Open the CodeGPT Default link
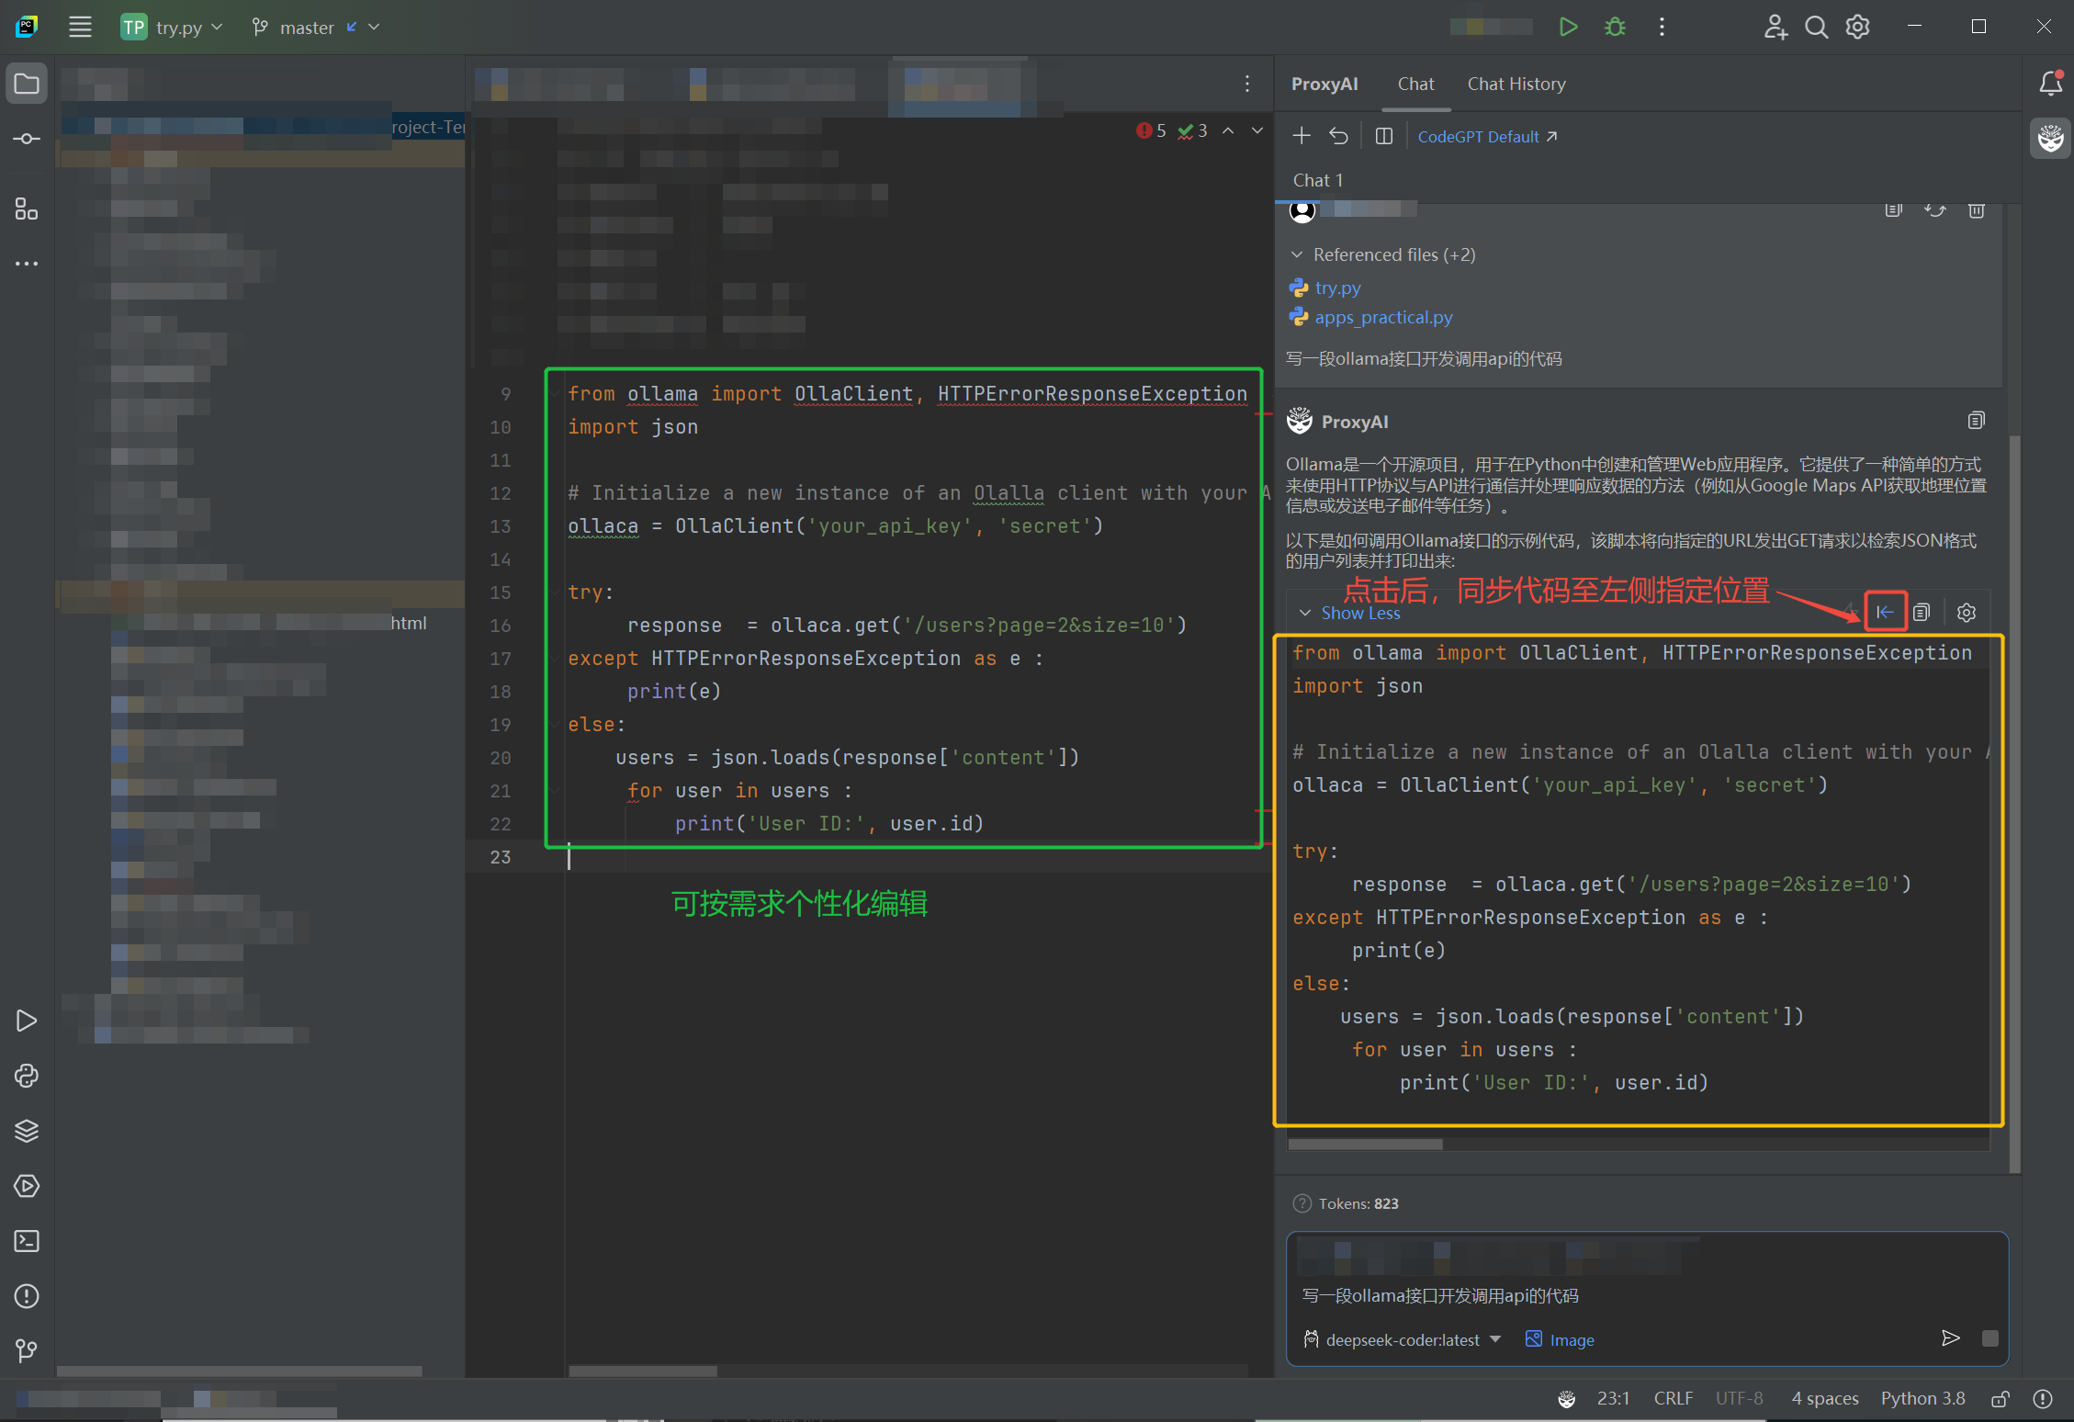The height and width of the screenshot is (1422, 2074). [x=1478, y=136]
